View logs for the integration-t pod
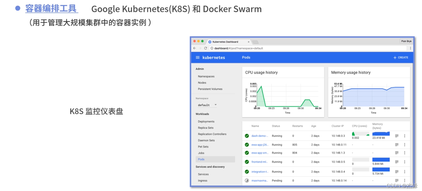 pos(397,172)
